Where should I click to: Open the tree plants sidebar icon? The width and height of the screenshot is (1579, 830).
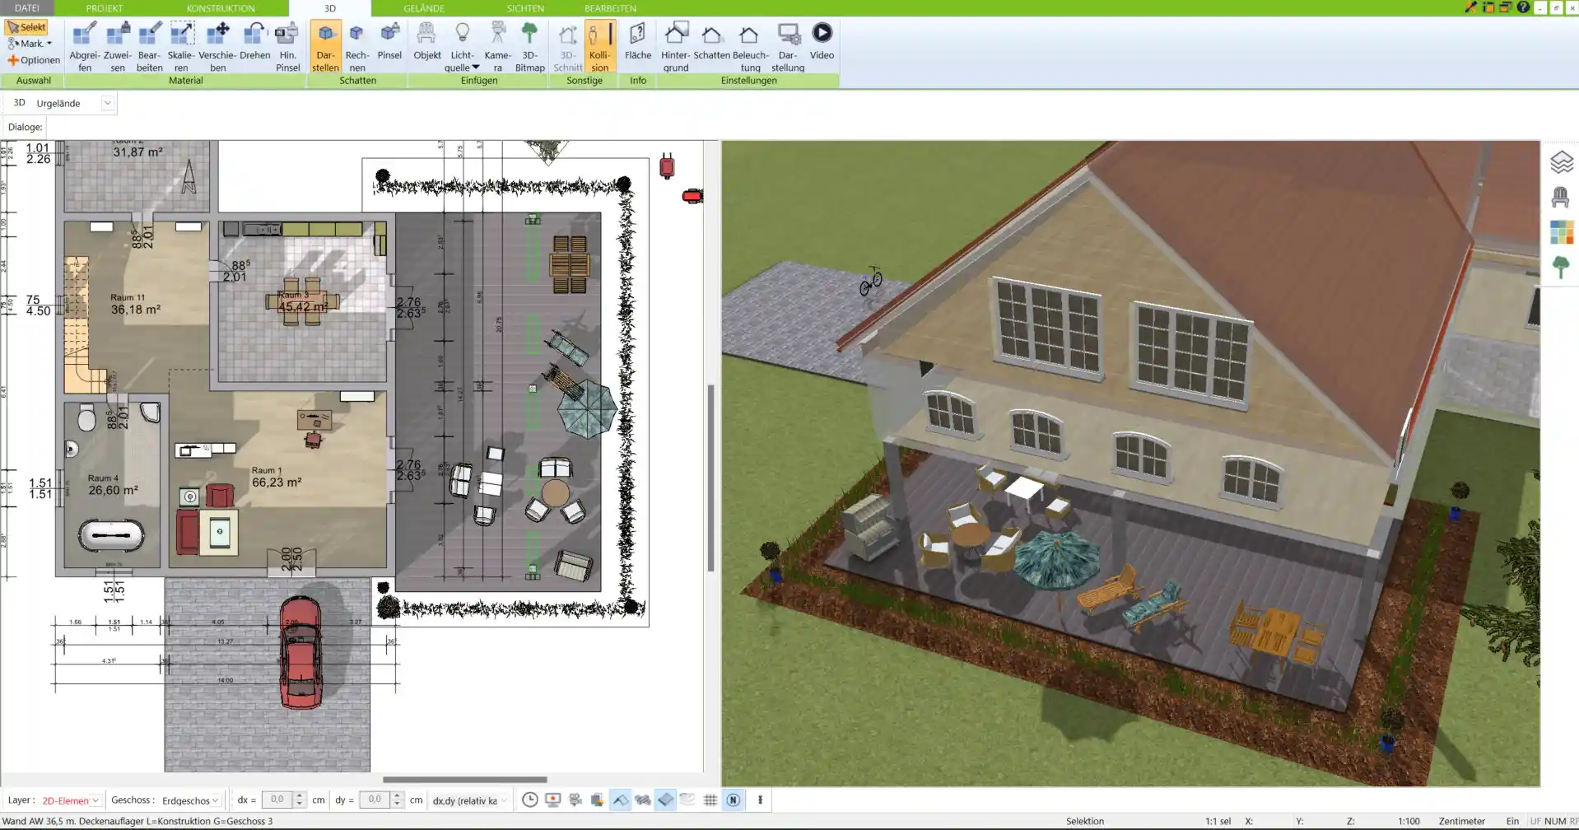point(1561,267)
